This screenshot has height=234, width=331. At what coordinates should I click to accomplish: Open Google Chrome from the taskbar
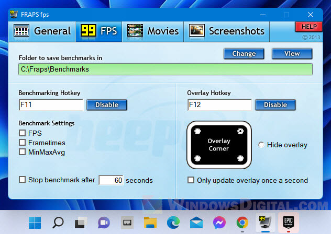point(242,223)
